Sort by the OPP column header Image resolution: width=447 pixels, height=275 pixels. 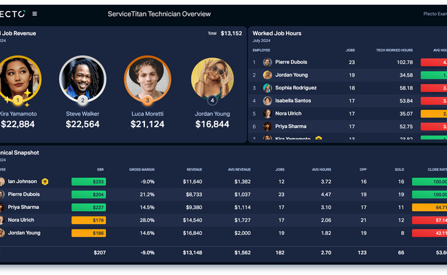[363, 170]
